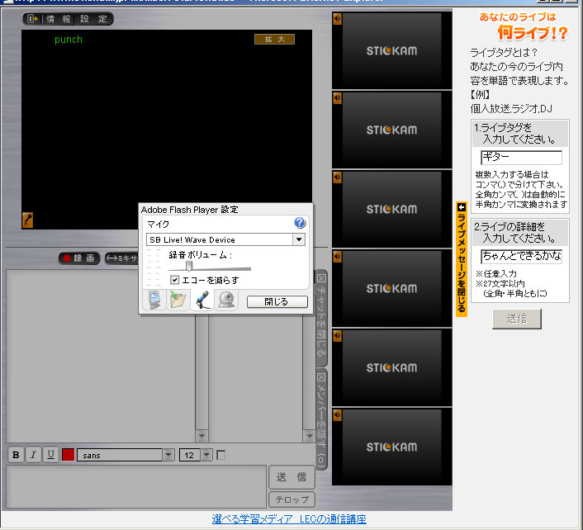Mute speaker on fourth Stickam slot from top
The height and width of the screenshot is (530, 583).
click(337, 257)
